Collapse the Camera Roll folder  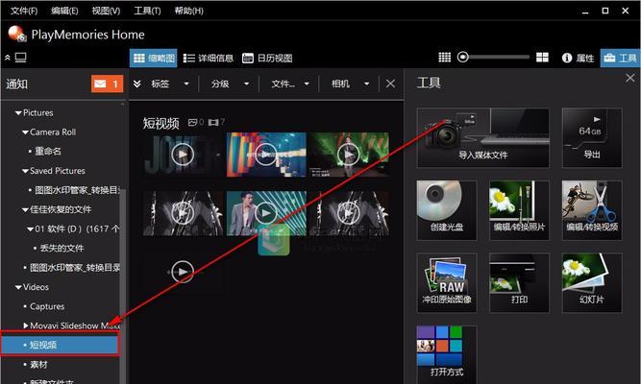[25, 132]
